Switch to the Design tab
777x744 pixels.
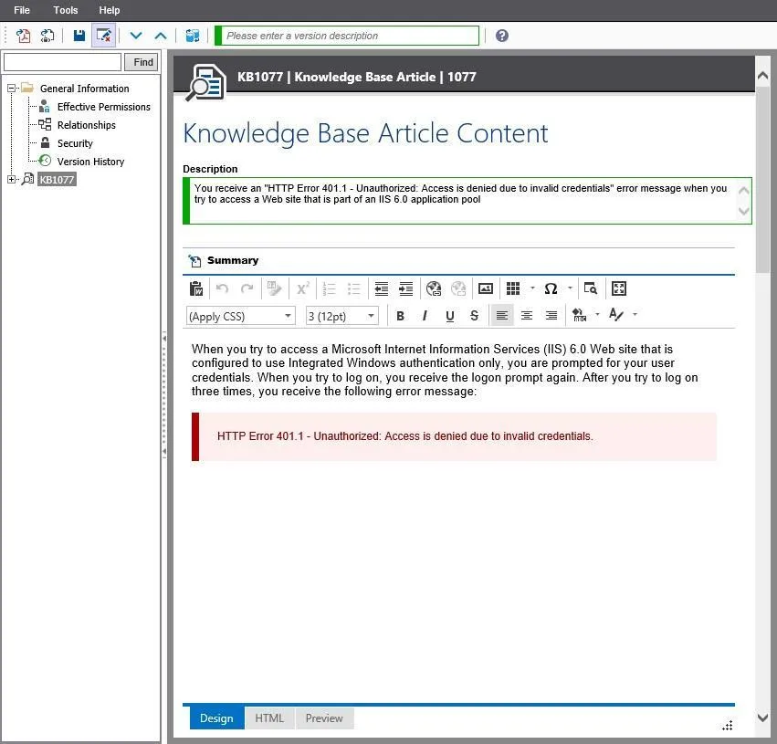(216, 718)
